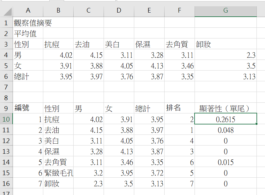The height and width of the screenshot is (195, 265).
Task: Select the 緊緻毛孔 cell in row 15
Action: click(58, 173)
